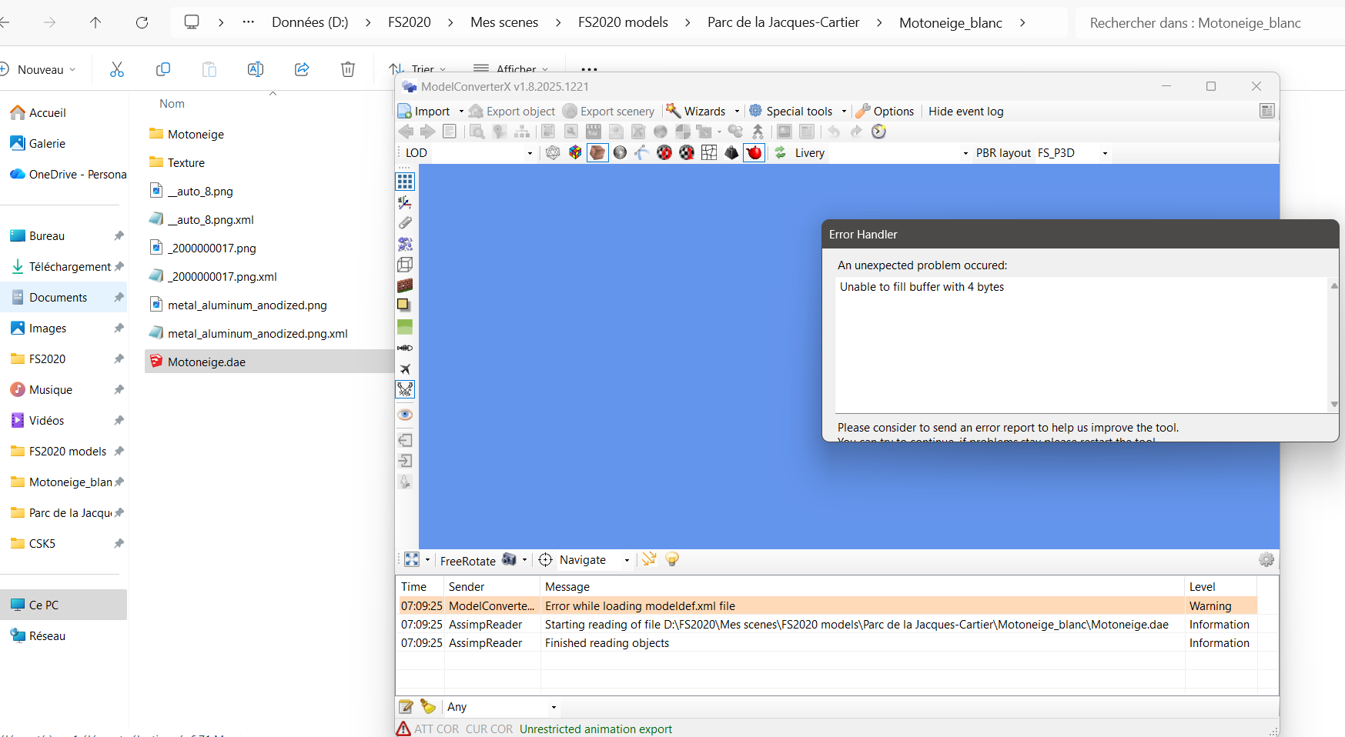Click the panel icon right of Hide event log
The height and width of the screenshot is (737, 1345).
(x=1267, y=111)
